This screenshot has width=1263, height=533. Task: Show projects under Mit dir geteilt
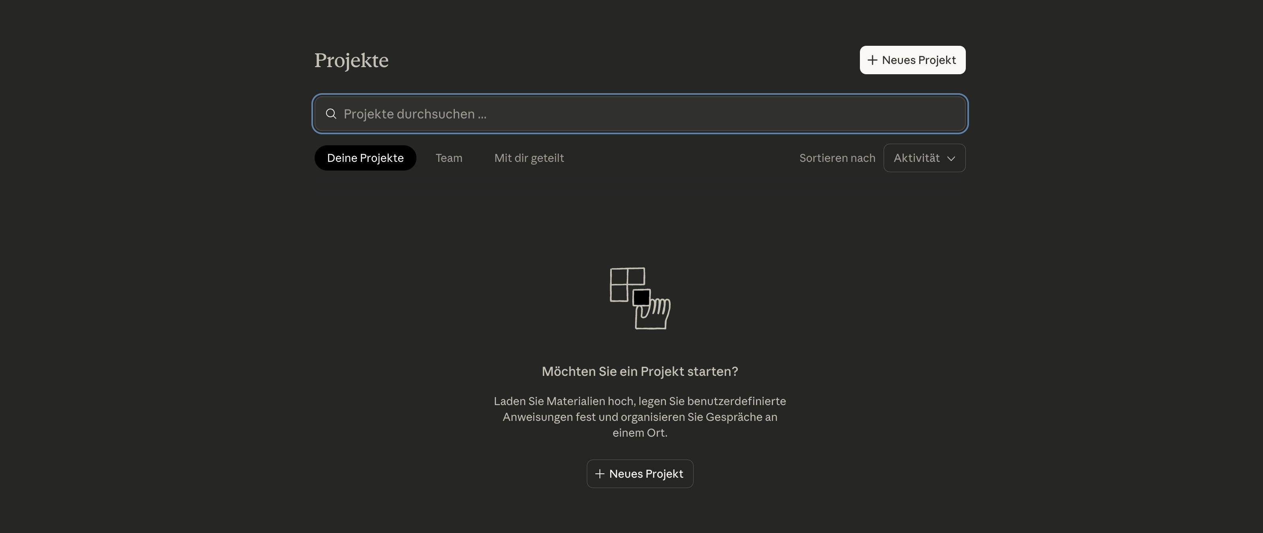[x=528, y=158]
